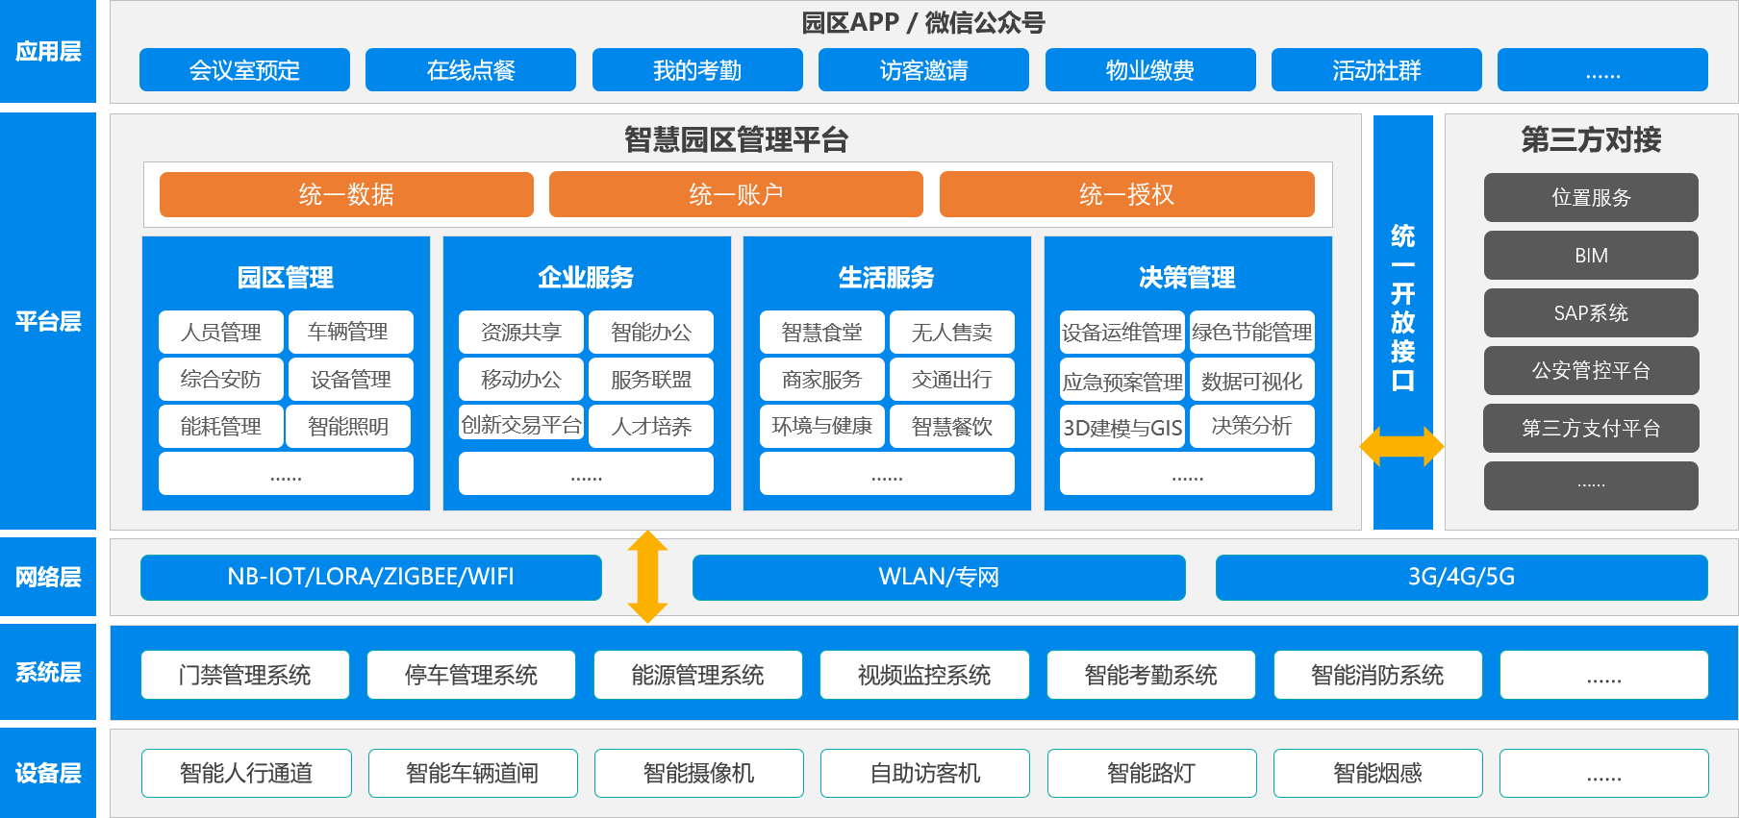Screen dimensions: 1739x818
Task: Click the 门禁管理系统 box
Action: point(245,675)
